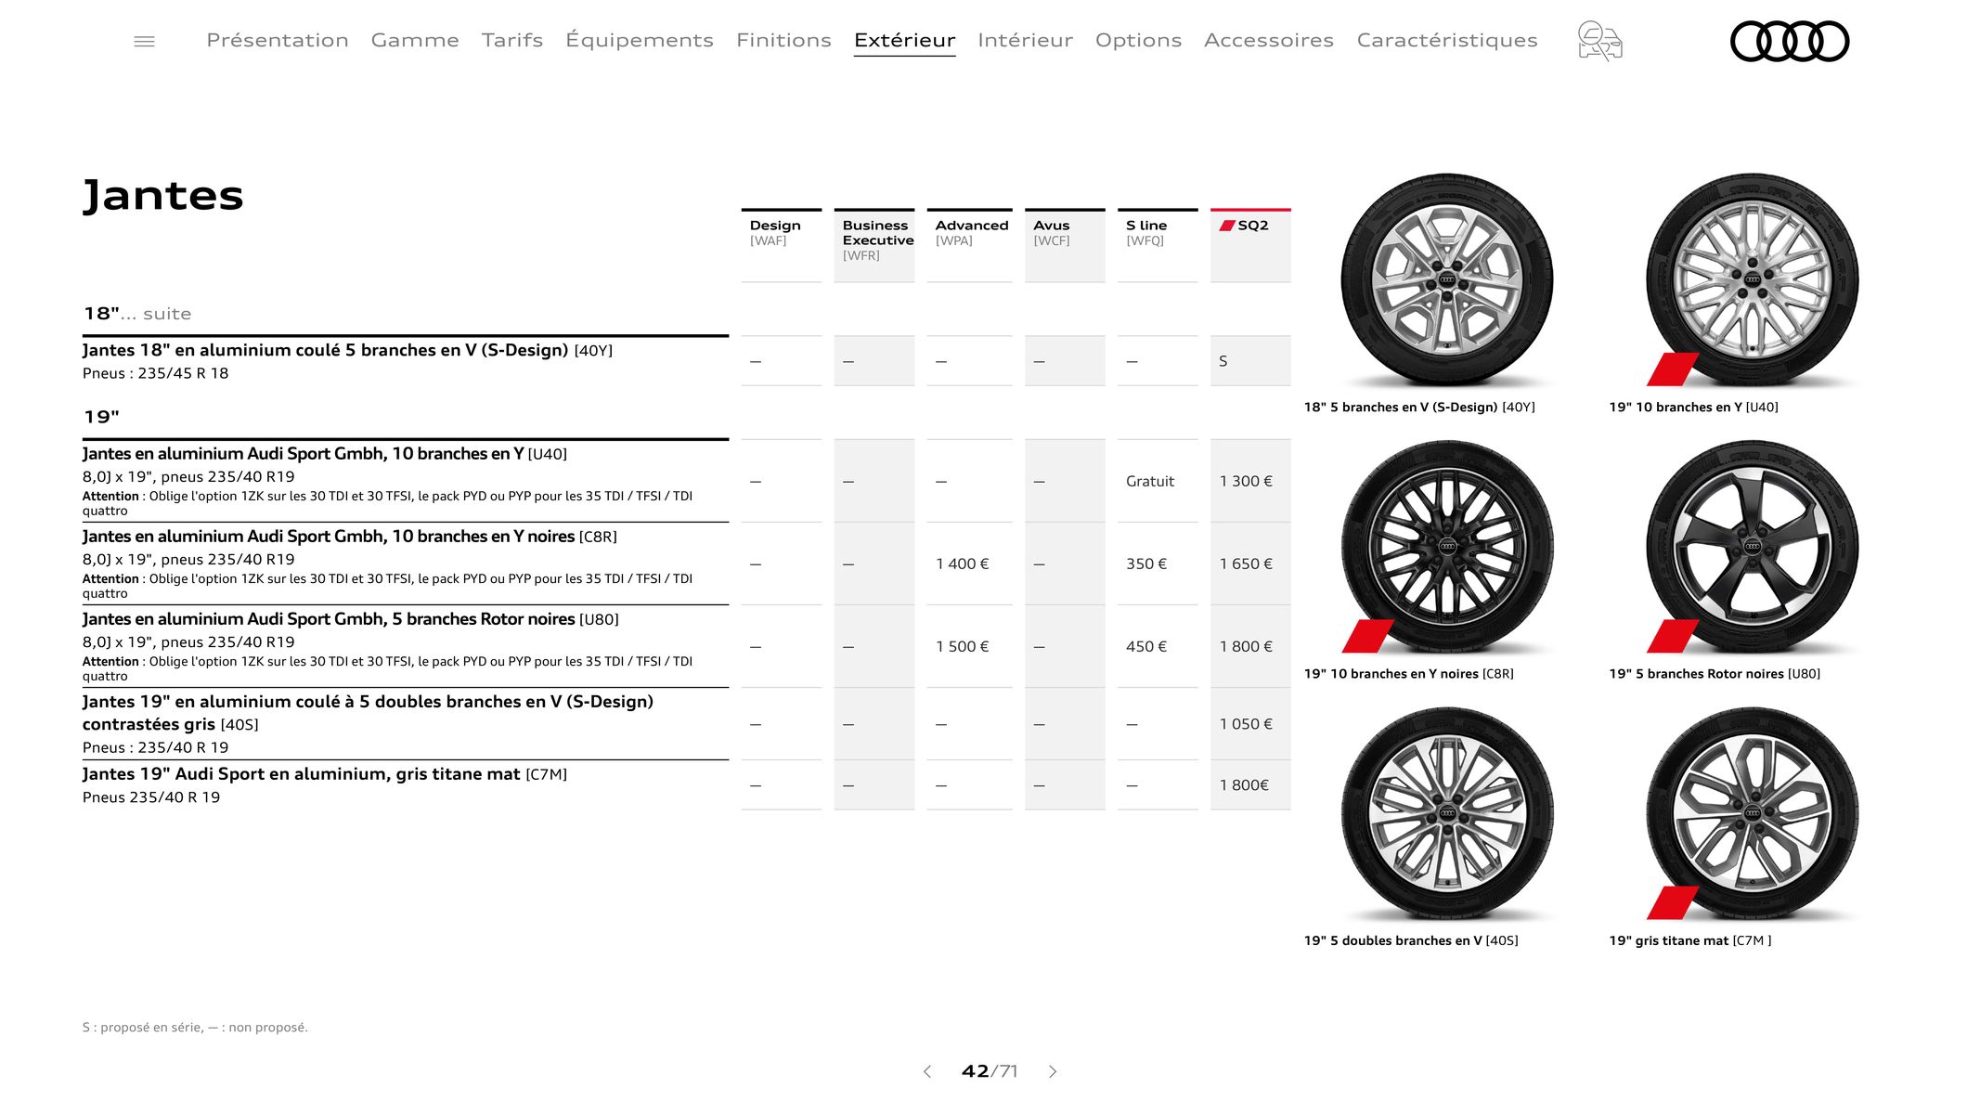Click the 1 800 € price in U80 row

pos(1246,646)
